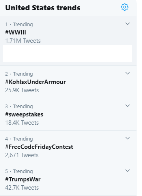142x196 pixels.
Task: Select the 18.4K Tweets label
Action: click(22, 123)
